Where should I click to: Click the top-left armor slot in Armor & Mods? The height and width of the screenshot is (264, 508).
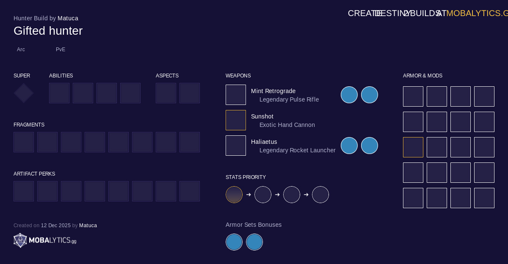point(413,96)
